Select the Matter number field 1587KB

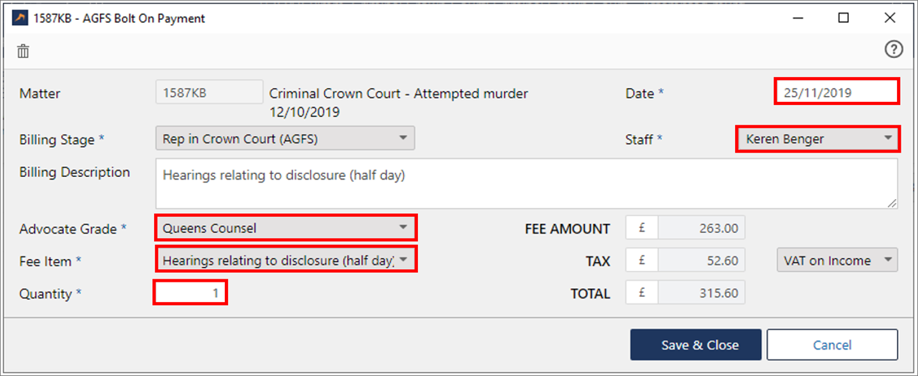pos(209,92)
